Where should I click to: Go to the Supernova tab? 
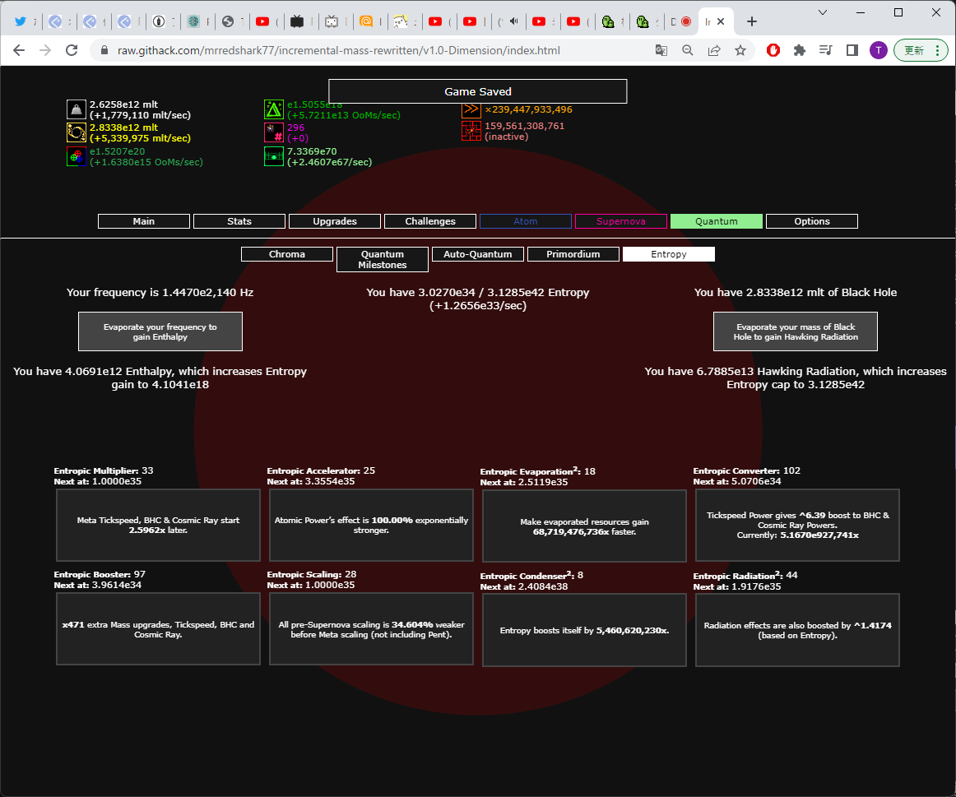pos(620,221)
